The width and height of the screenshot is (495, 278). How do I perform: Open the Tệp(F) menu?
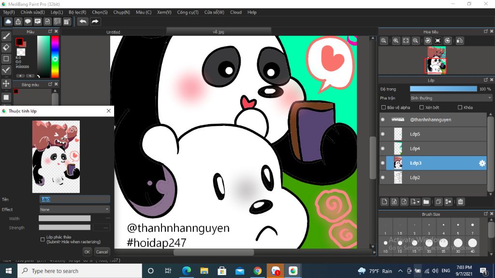click(x=9, y=12)
